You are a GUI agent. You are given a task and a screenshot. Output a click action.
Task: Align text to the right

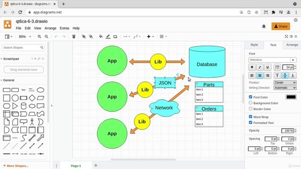(x=268, y=76)
